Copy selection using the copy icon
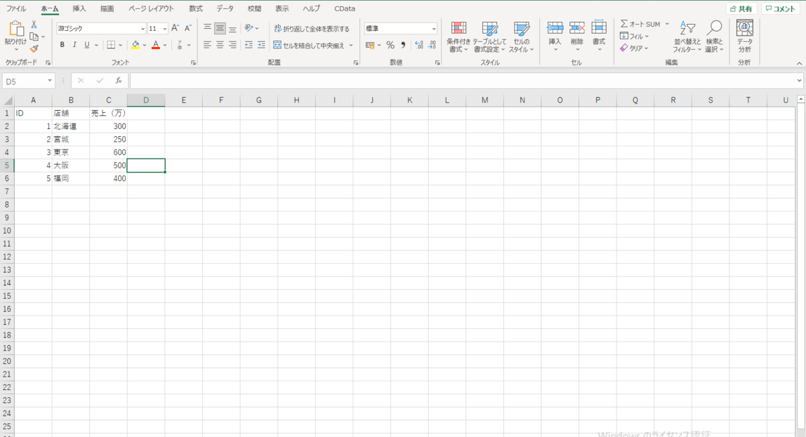The width and height of the screenshot is (806, 437). [34, 36]
